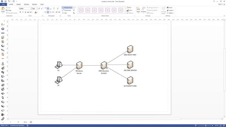Viewport: 226px width, 127px height.
Task: Select the DNS ROOT HINT server shape
Action: [130, 49]
